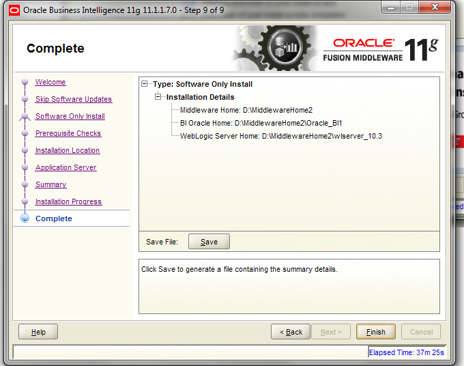Select 'Type: Software Only Install' tree label
This screenshot has height=366, width=464.
[203, 84]
